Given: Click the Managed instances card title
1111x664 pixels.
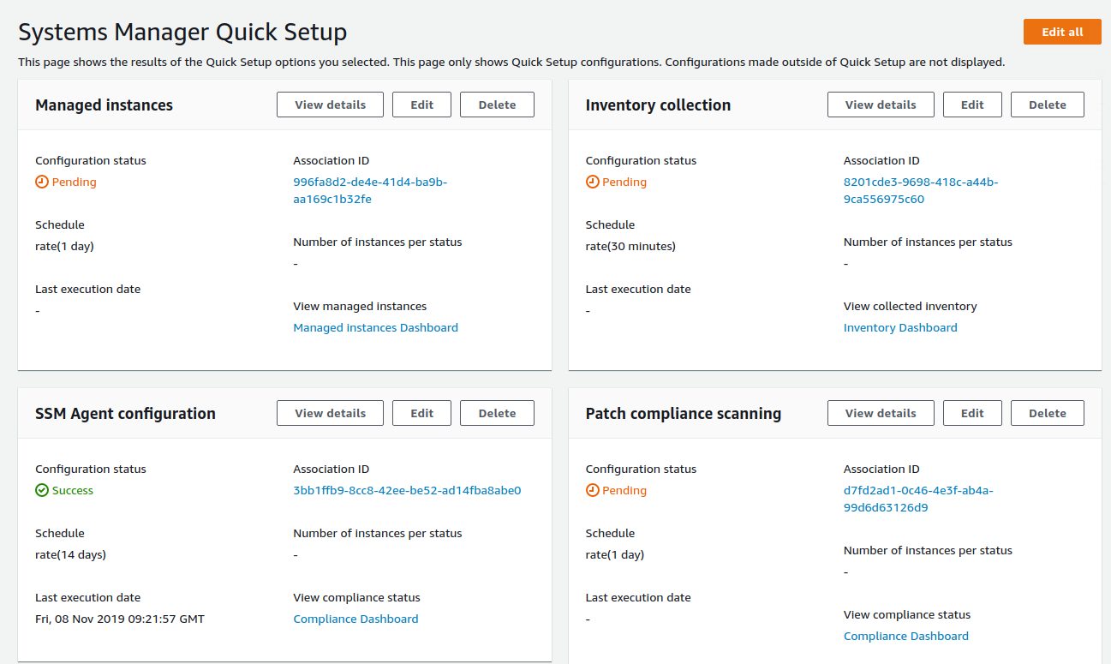Looking at the screenshot, I should [x=104, y=105].
